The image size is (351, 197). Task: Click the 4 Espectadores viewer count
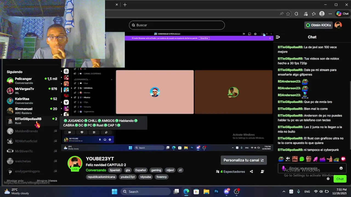230,172
